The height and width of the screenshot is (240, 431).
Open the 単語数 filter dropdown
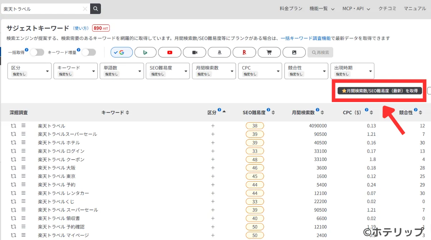coord(122,71)
